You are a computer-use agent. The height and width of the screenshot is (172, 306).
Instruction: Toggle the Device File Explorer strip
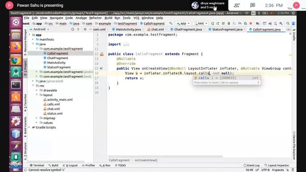pyautogui.click(x=294, y=146)
